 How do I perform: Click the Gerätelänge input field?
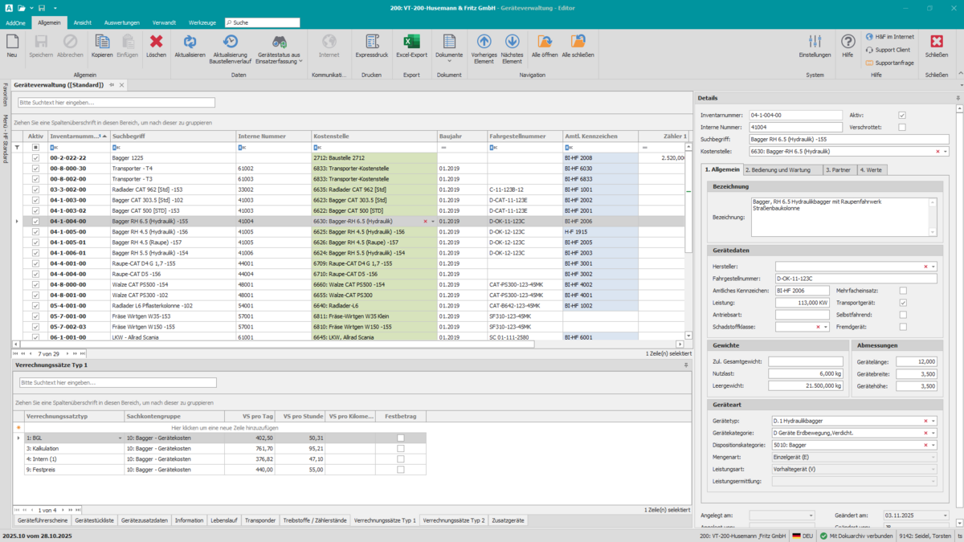click(x=917, y=361)
